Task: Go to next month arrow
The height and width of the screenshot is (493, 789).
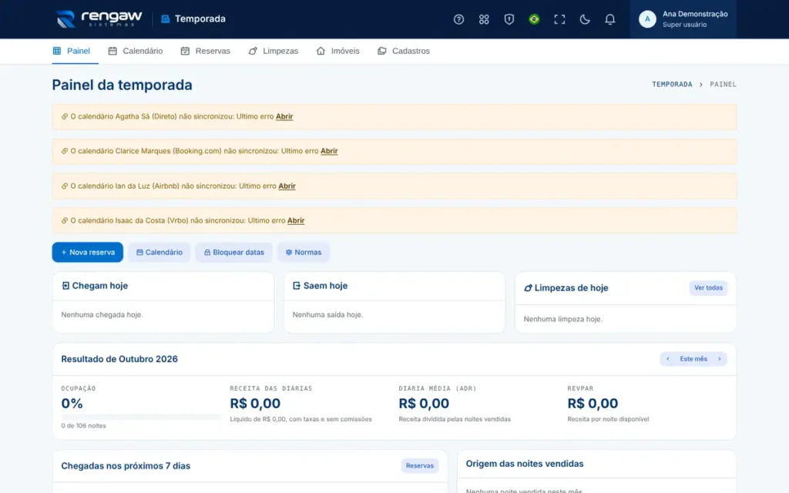Action: pyautogui.click(x=720, y=359)
